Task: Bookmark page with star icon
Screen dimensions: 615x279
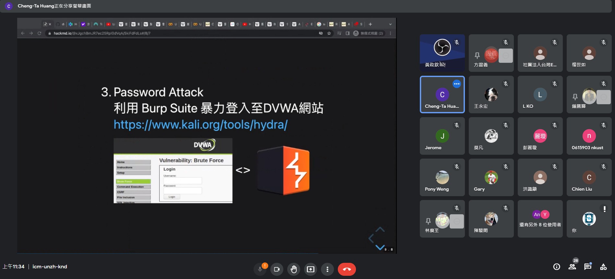Action: 329,33
